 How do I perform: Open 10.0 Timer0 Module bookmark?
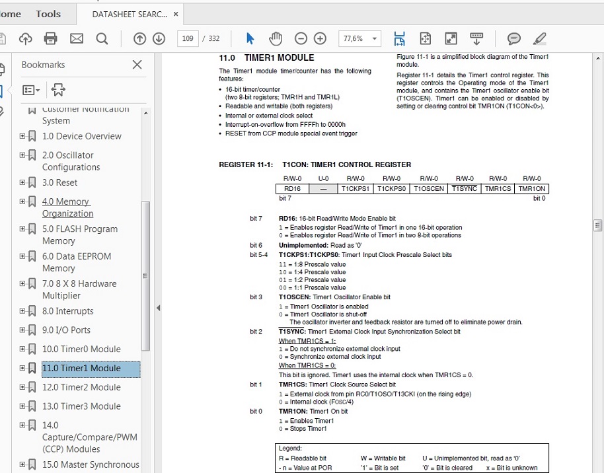81,349
